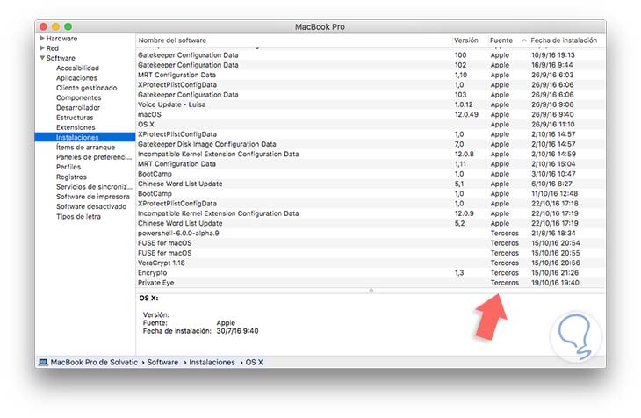Image resolution: width=641 pixels, height=418 pixels.
Task: Select BootCamp row dated 3/10/16
Action: (371, 173)
